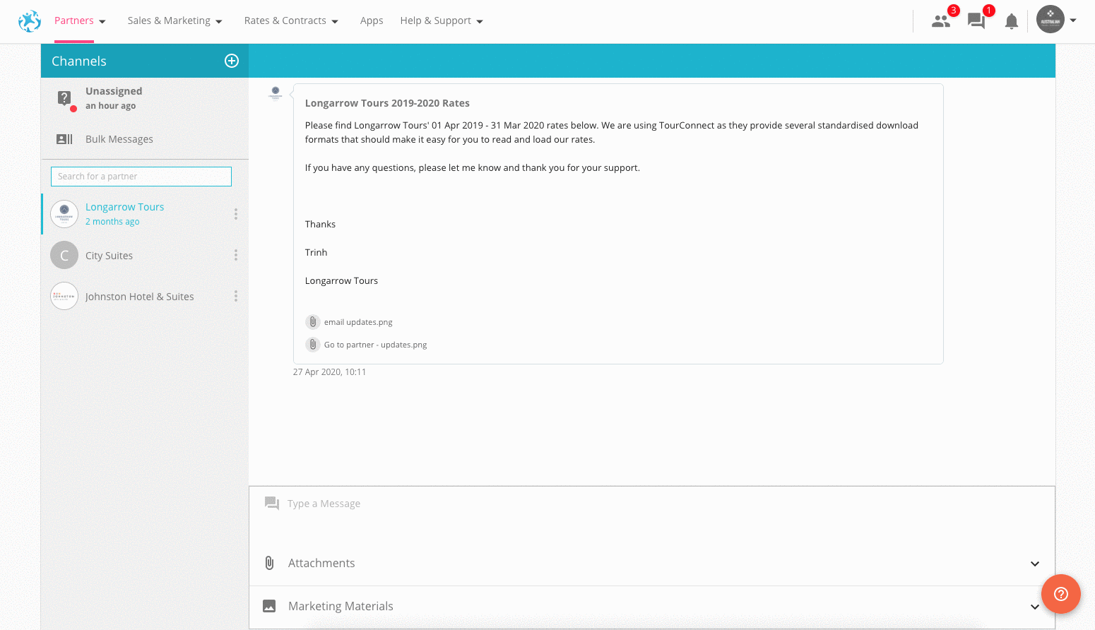Click sender avatar beside the message
The image size is (1095, 630).
(276, 93)
